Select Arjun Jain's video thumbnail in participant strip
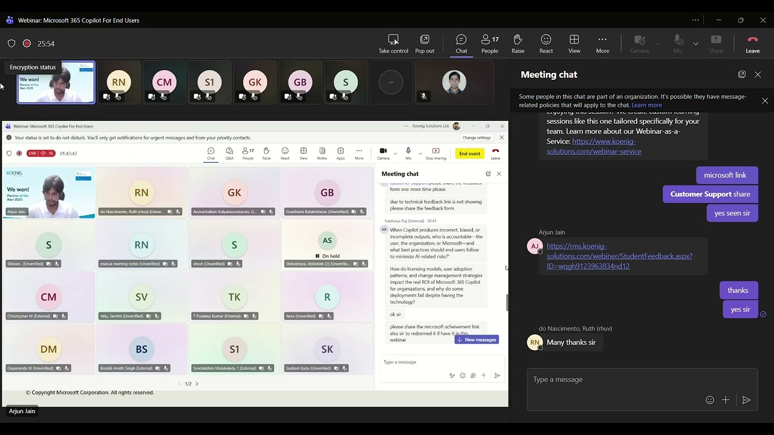This screenshot has width=774, height=435. [x=56, y=82]
